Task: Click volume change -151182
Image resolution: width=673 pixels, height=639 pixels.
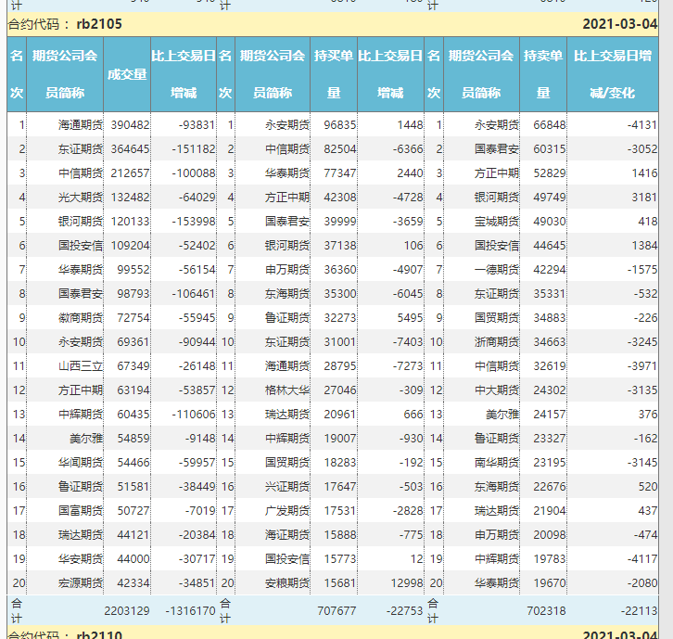Action: pos(194,149)
